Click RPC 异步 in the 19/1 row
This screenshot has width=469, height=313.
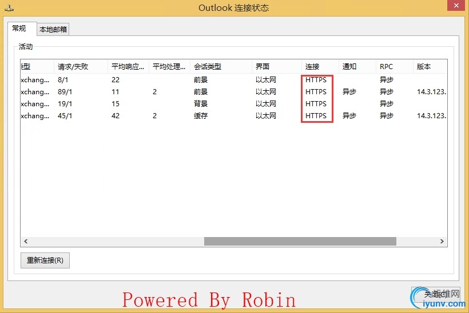387,103
